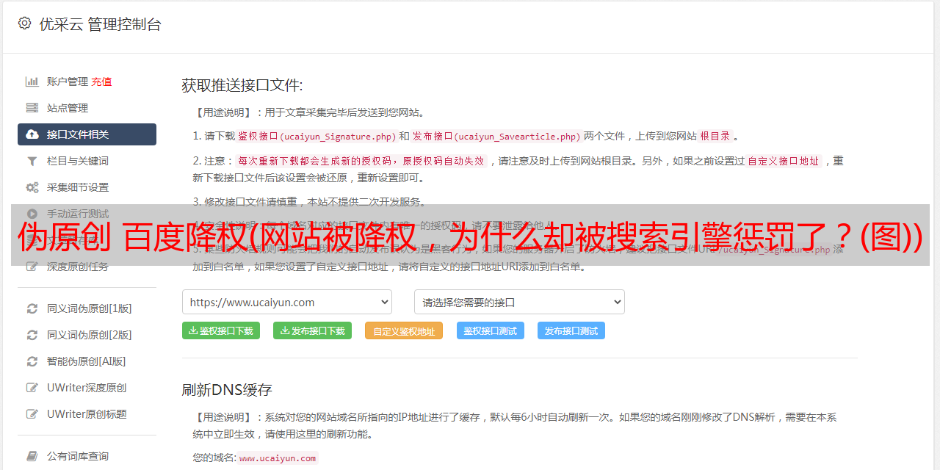Open UWriter原创标题 menu item

tap(87, 414)
